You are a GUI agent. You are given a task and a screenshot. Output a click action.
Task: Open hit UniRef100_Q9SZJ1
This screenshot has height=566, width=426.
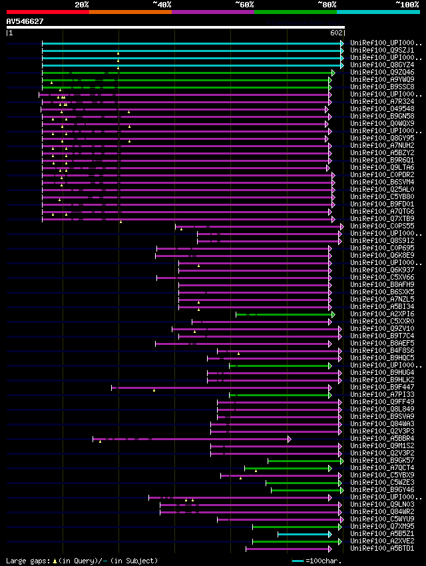(x=382, y=50)
